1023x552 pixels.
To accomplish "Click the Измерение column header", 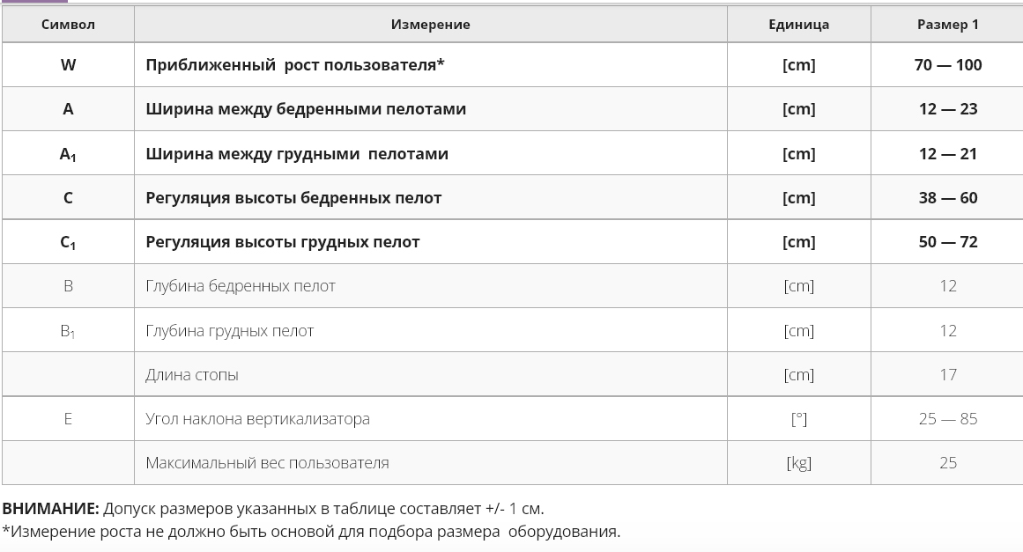I will click(x=431, y=25).
